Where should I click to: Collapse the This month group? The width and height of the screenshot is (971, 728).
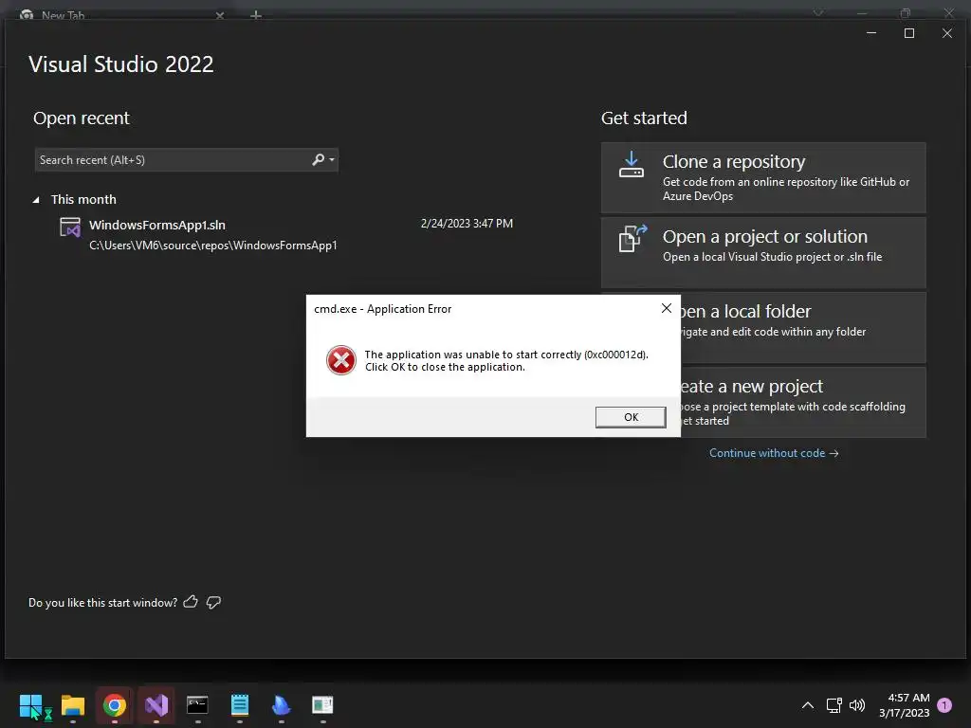click(36, 199)
